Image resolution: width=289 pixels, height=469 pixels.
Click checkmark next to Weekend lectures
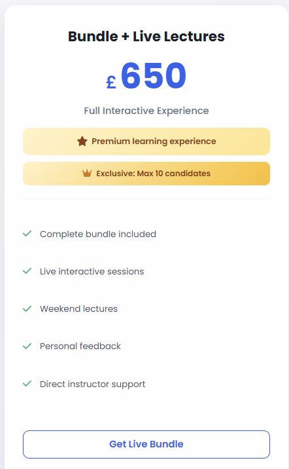[x=27, y=309]
